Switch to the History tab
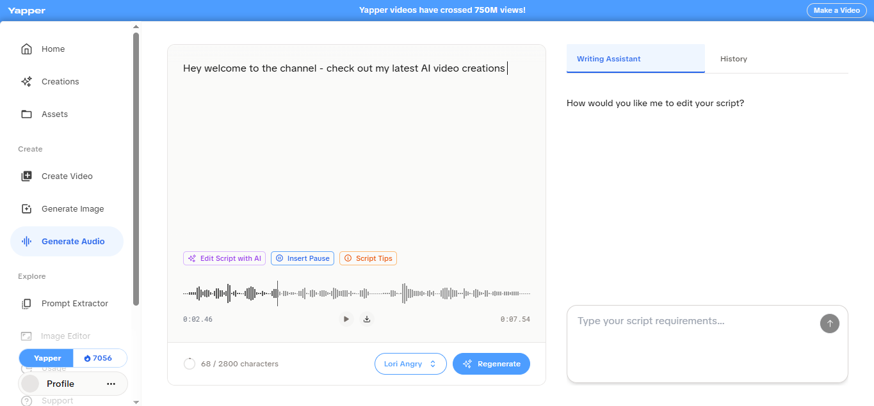 coord(733,58)
